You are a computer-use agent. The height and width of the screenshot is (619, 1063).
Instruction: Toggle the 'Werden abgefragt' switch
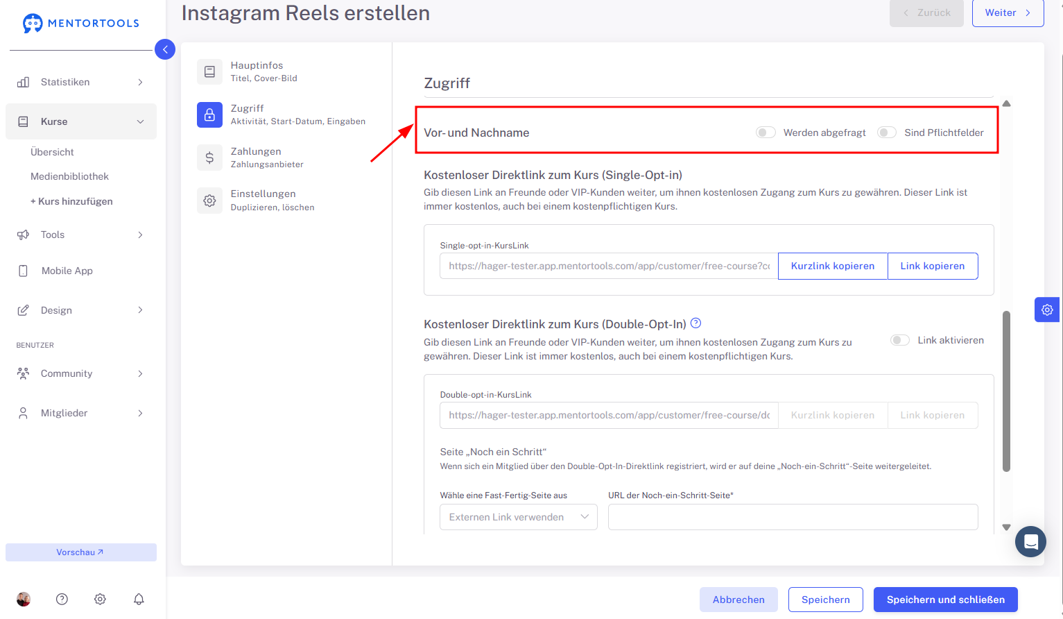[x=766, y=133]
